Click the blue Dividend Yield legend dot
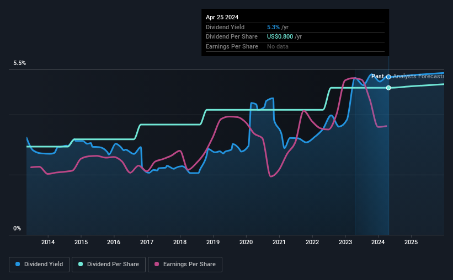453x280 pixels. pyautogui.click(x=18, y=264)
